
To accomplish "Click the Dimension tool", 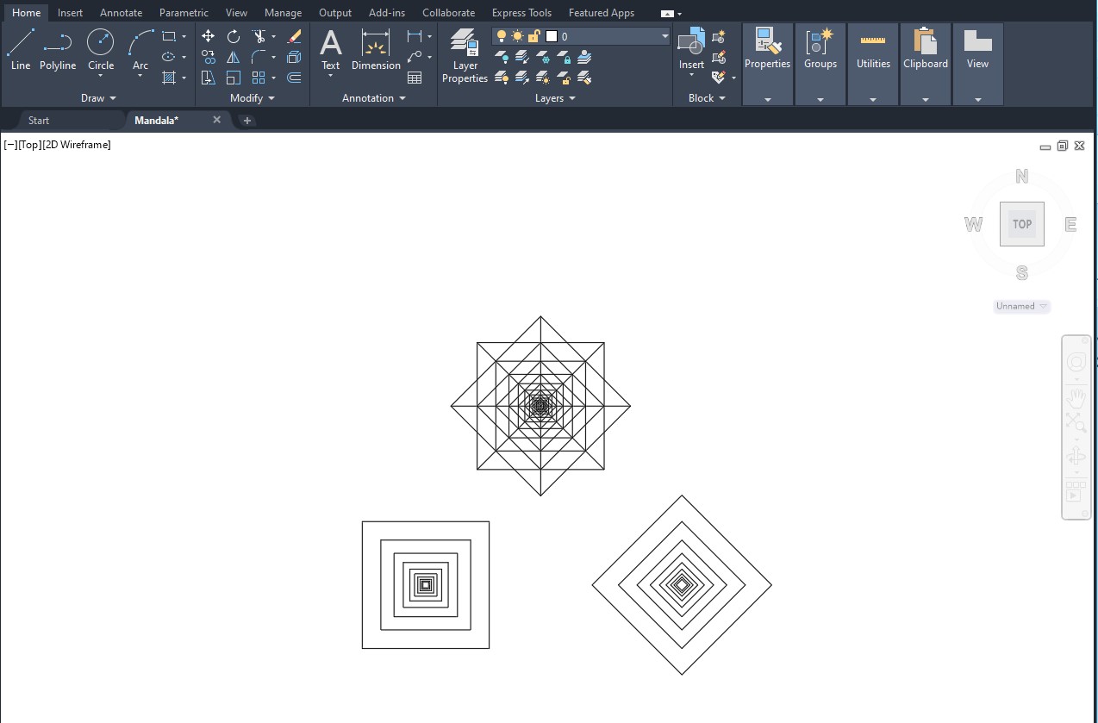I will click(376, 49).
